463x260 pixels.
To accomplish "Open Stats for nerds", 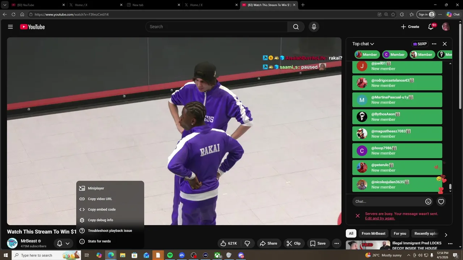I will pyautogui.click(x=110, y=241).
